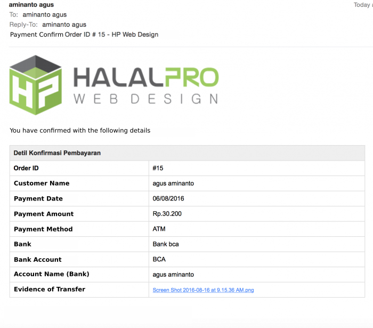Click the HALALPRO brand name text
The width and height of the screenshot is (373, 328).
145,78
